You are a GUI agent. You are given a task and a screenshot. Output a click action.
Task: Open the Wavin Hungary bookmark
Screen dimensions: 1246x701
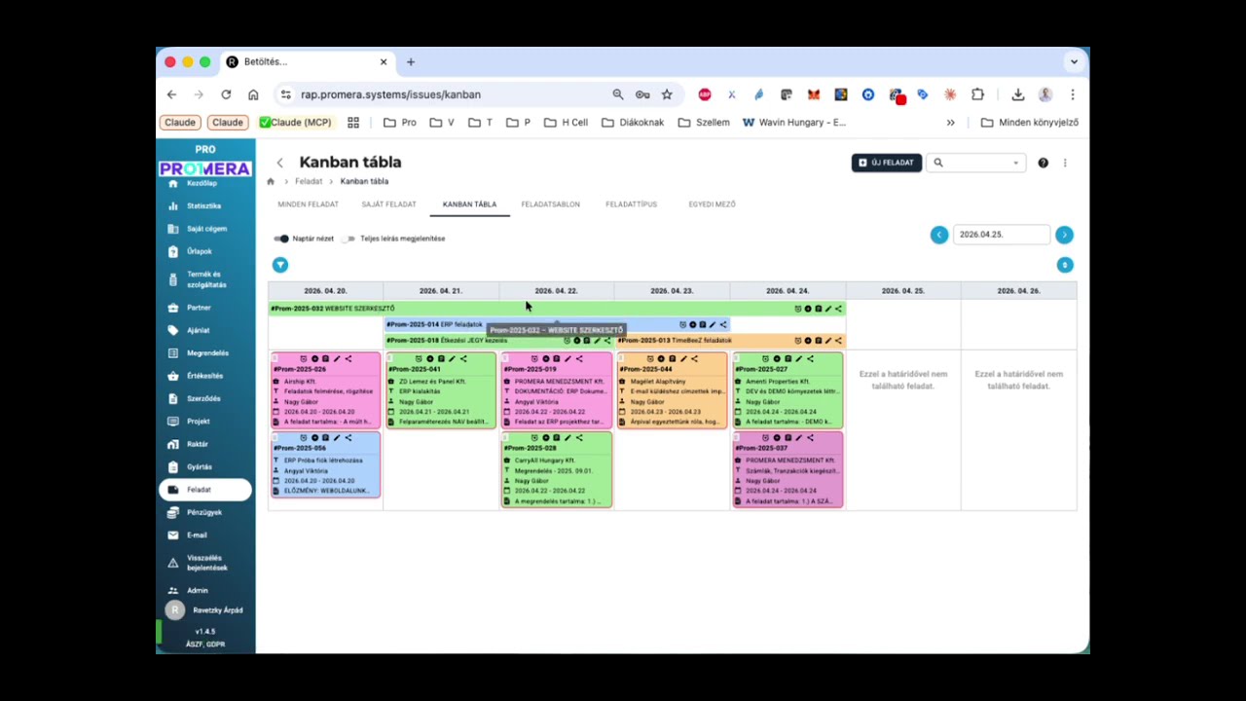click(794, 123)
